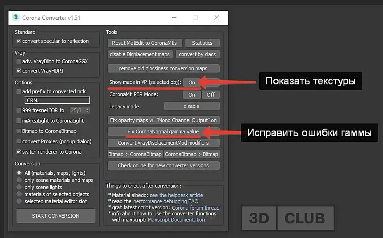Viewport: 383px width, 238px height.
Task: Open the Statistics button
Action: point(202,43)
